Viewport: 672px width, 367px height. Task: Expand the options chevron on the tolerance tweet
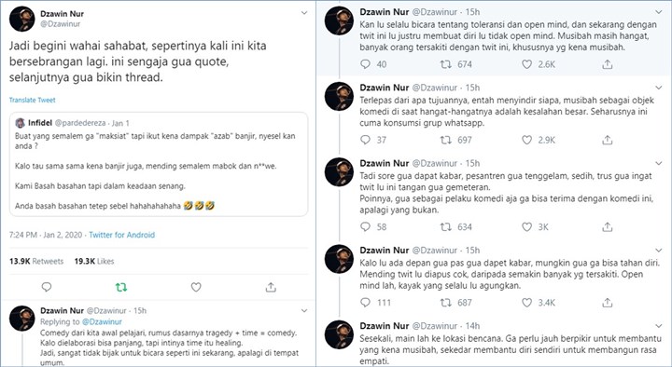click(659, 12)
